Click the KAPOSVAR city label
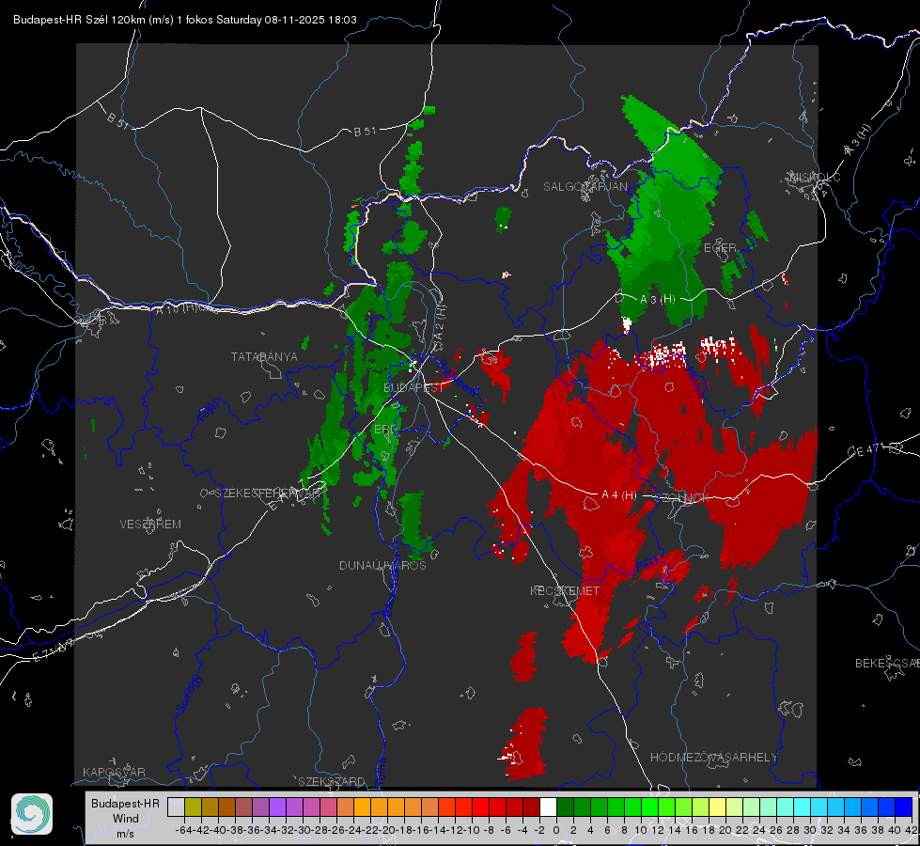The width and height of the screenshot is (920, 846). pyautogui.click(x=114, y=772)
